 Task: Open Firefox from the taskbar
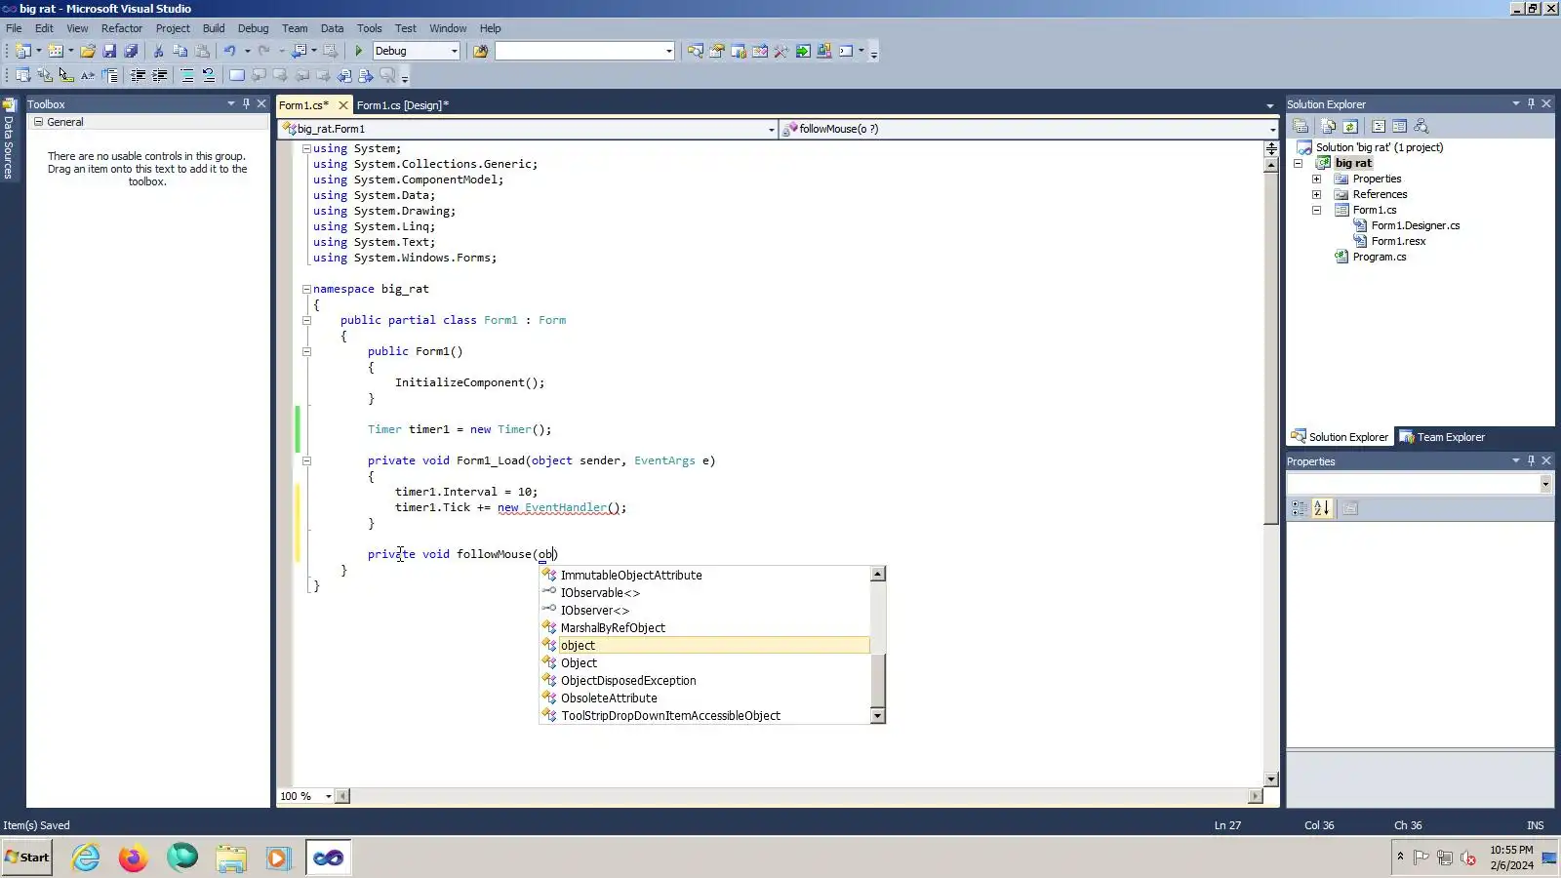click(x=133, y=858)
